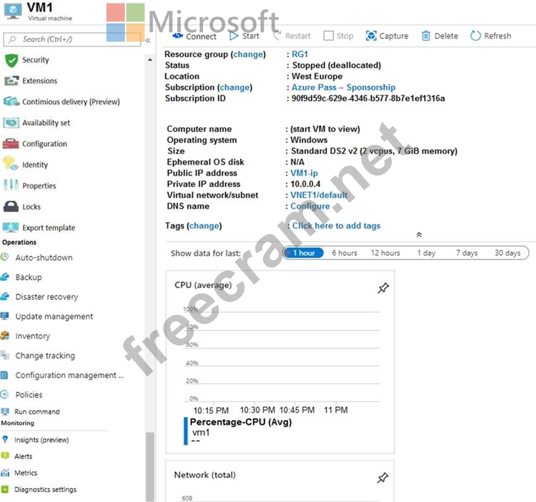Click the Restart toolbar button

(x=292, y=36)
